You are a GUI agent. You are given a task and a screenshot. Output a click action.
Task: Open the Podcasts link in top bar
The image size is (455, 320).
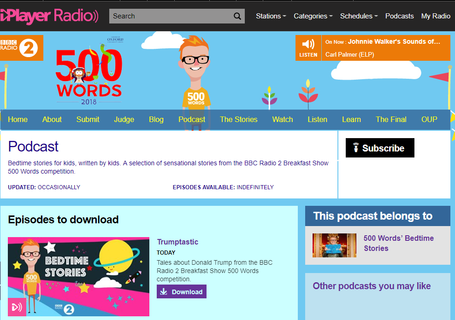click(x=399, y=16)
